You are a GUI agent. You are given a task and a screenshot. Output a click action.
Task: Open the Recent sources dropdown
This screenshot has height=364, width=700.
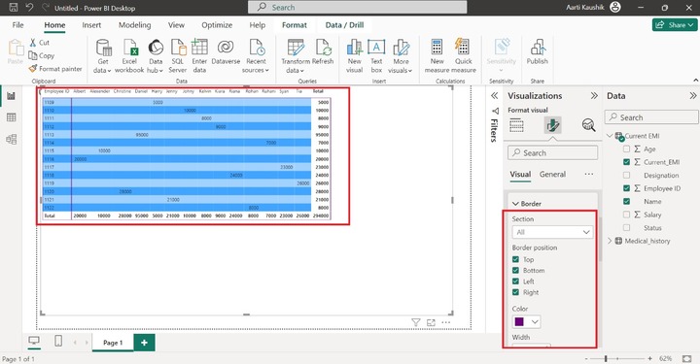pos(256,55)
